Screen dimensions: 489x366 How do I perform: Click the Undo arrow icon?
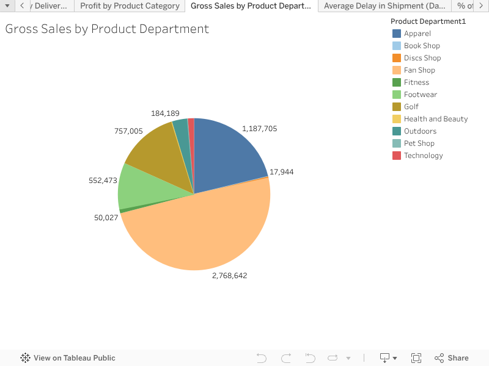[262, 358]
